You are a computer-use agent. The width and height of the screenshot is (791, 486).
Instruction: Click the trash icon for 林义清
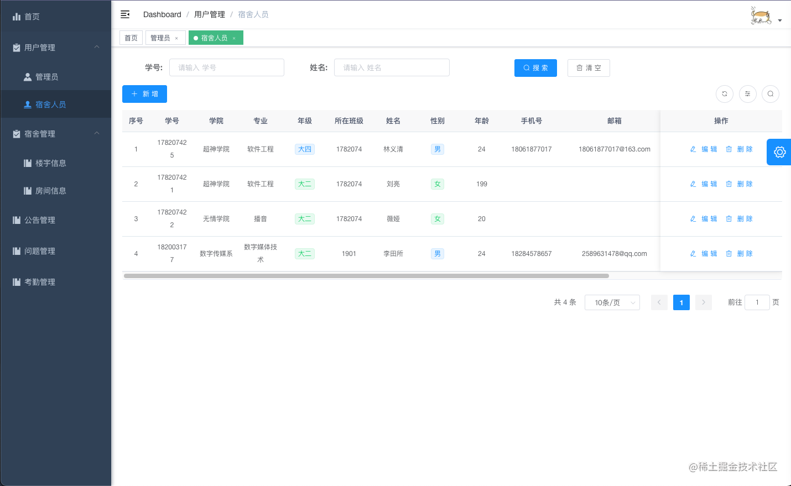click(729, 149)
